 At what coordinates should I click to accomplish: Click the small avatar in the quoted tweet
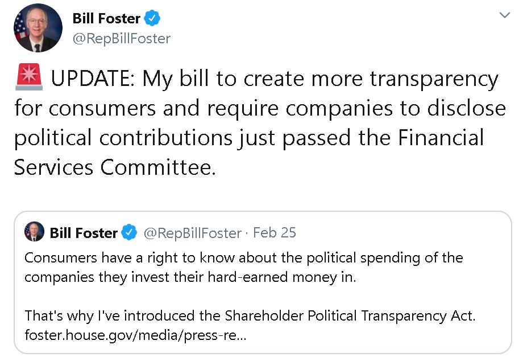pos(35,232)
